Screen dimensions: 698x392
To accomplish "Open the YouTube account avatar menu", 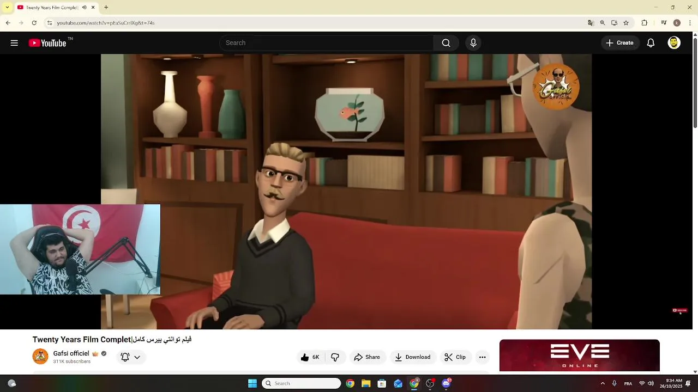I will tap(674, 43).
